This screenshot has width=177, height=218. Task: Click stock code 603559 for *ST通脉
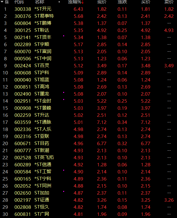[x=23, y=122]
